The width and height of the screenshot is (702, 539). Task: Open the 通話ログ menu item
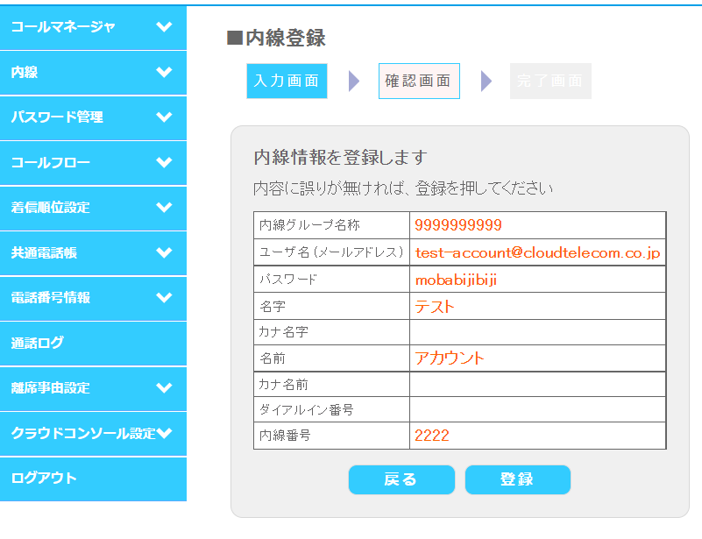coord(93,344)
